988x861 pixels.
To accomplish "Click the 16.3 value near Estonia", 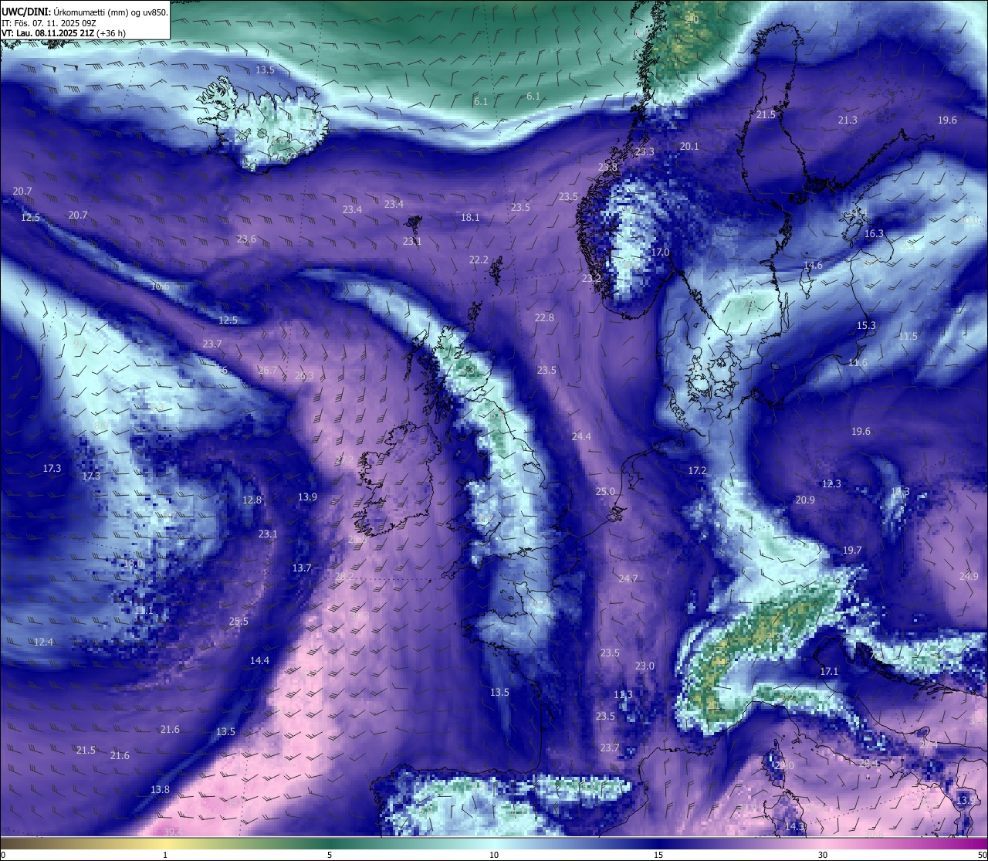I will [x=874, y=234].
